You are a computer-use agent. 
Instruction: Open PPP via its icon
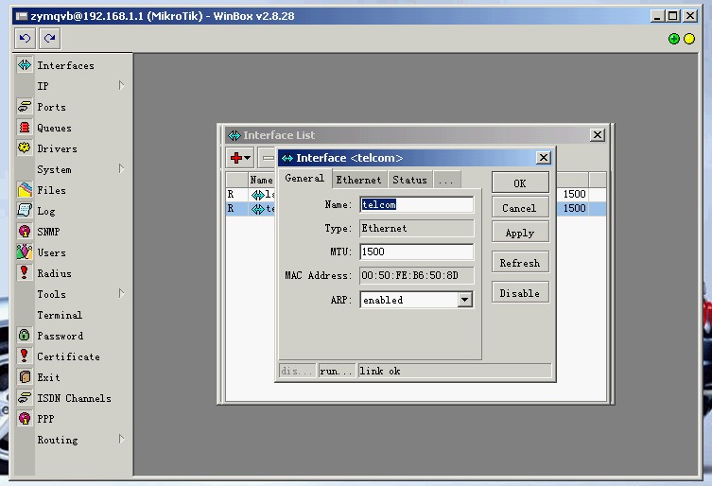click(x=25, y=418)
